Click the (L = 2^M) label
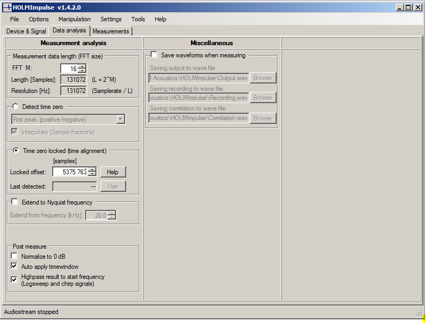Screen dimensions: 426x323 [104, 80]
